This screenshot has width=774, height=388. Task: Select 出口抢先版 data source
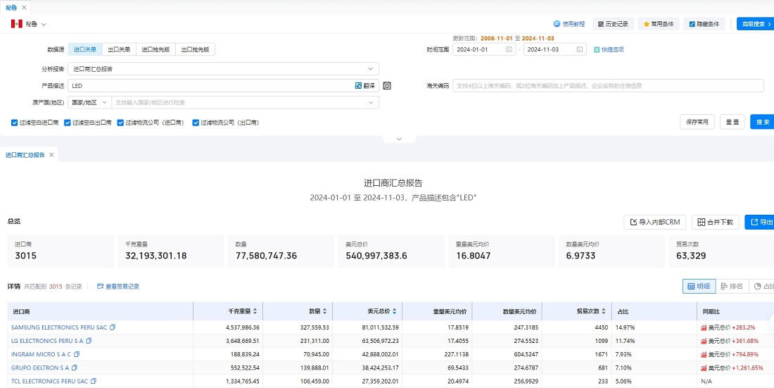pyautogui.click(x=195, y=49)
